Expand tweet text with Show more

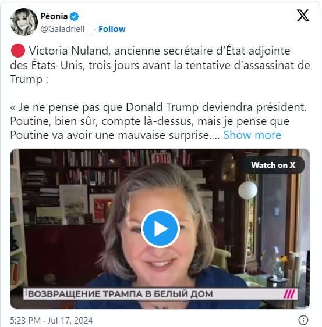click(x=252, y=135)
